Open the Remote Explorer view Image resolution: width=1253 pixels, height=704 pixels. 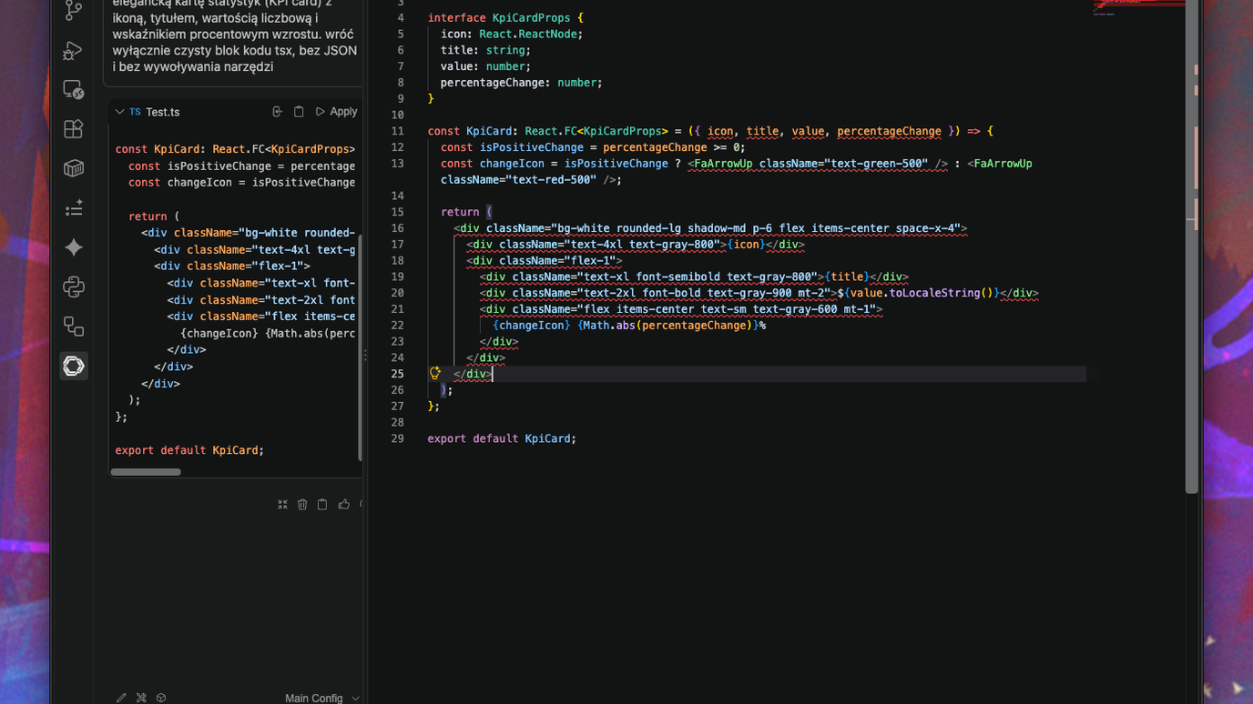coord(74,89)
